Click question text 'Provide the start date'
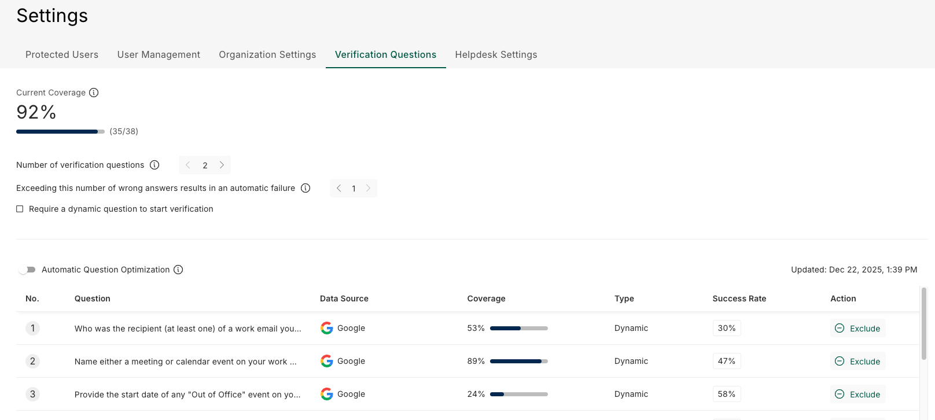935x420 pixels. tap(187, 395)
